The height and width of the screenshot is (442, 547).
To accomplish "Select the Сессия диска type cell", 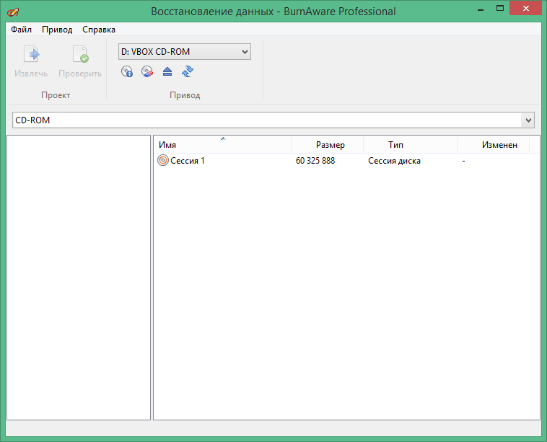I will click(394, 161).
